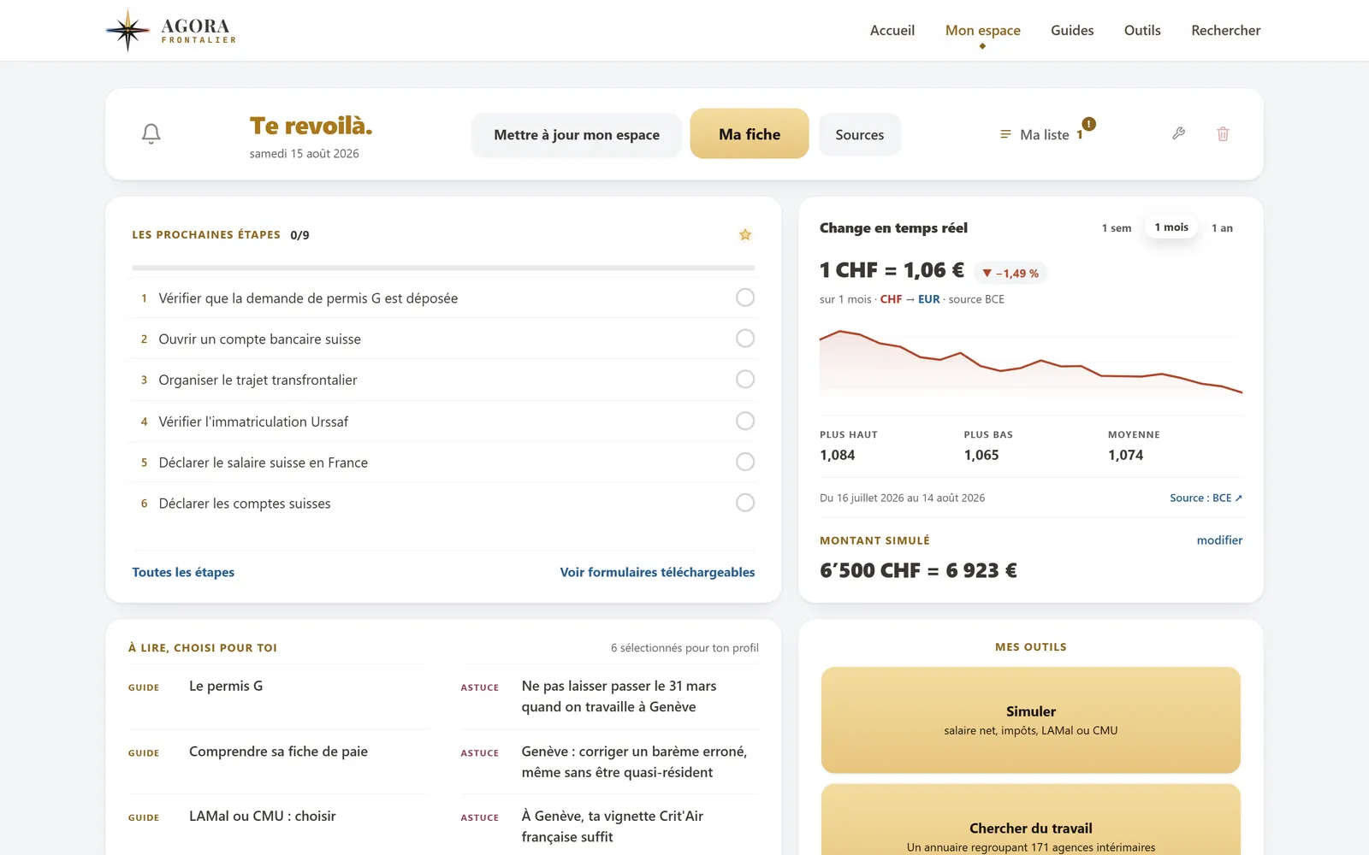
Task: Click the alert badge on Ma liste
Action: point(1088,124)
